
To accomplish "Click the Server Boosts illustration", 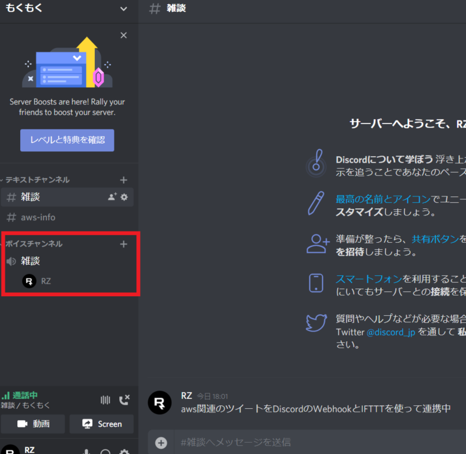I will (68, 62).
